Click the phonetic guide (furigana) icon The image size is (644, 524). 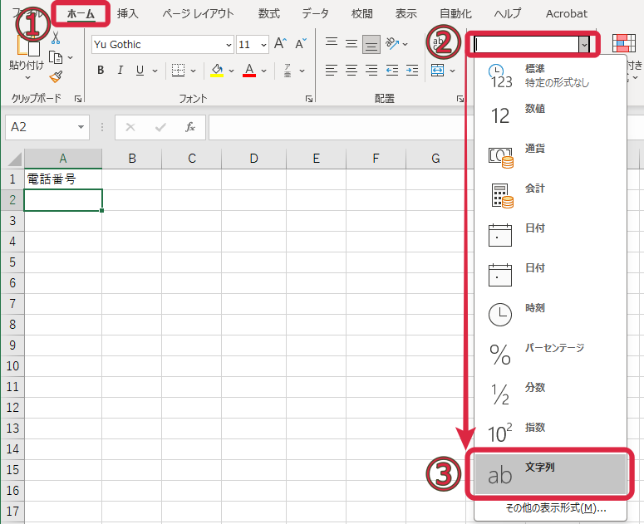point(288,70)
